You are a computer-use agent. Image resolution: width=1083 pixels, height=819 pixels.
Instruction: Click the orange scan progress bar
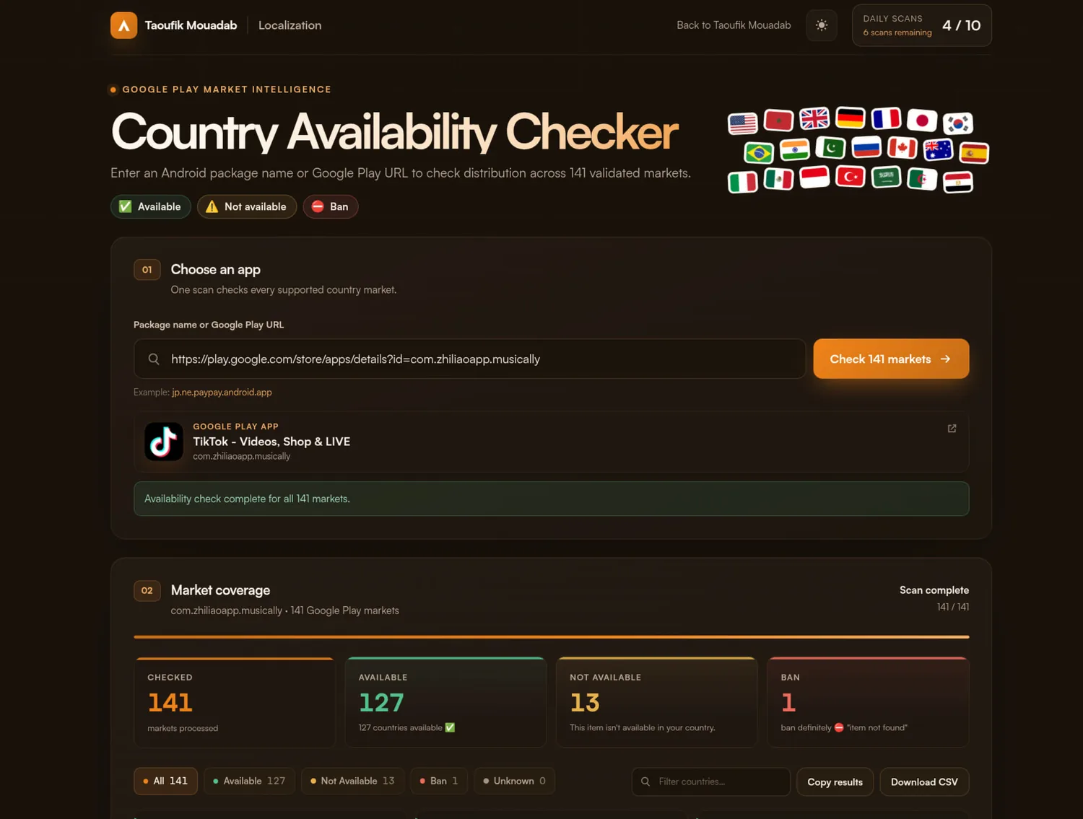coord(551,637)
